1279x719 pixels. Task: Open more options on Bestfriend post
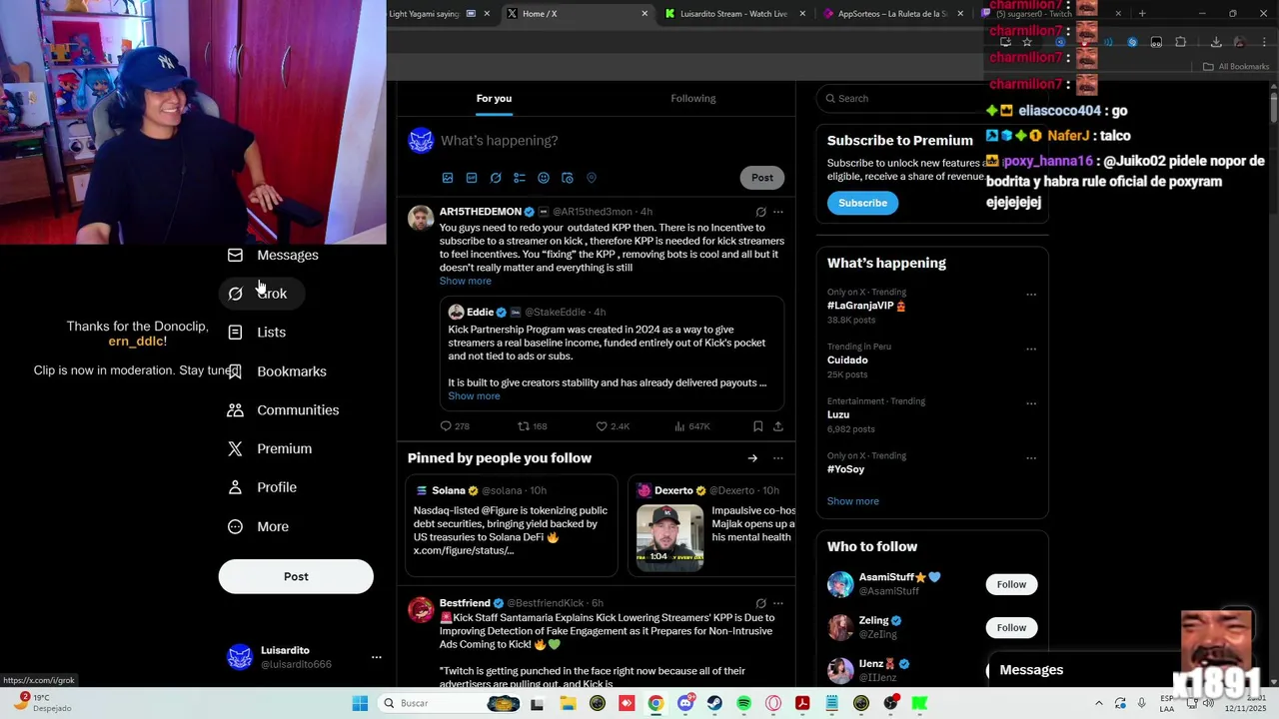point(778,603)
